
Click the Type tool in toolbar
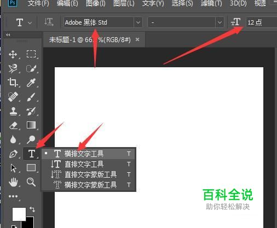click(32, 154)
